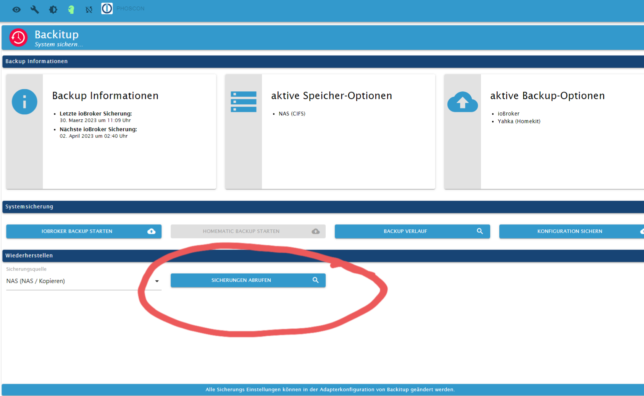Select "Letzte ioBroker Sicherung:" label
Viewport: 644px width, 396px height.
[x=96, y=114]
